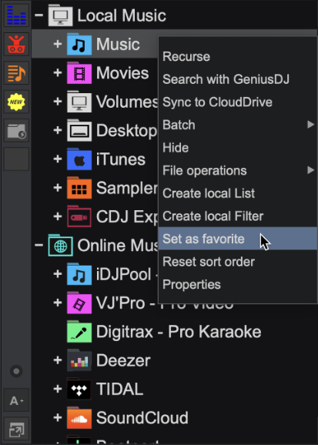Click the SoundCloud orange folder icon
This screenshot has width=318, height=445.
click(x=79, y=418)
